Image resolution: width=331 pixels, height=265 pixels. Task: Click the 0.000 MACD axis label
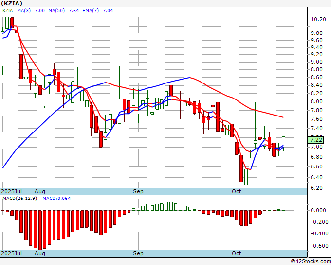coord(318,210)
